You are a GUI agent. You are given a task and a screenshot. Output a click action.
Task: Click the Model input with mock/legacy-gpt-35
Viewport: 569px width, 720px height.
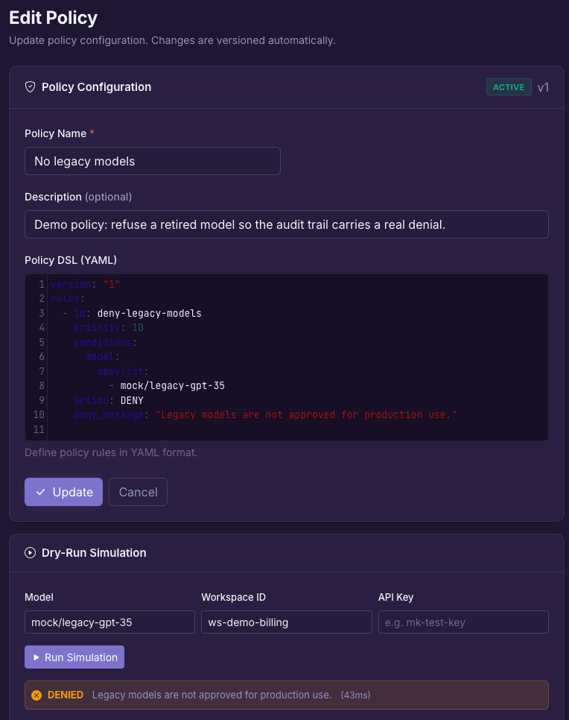tap(109, 622)
